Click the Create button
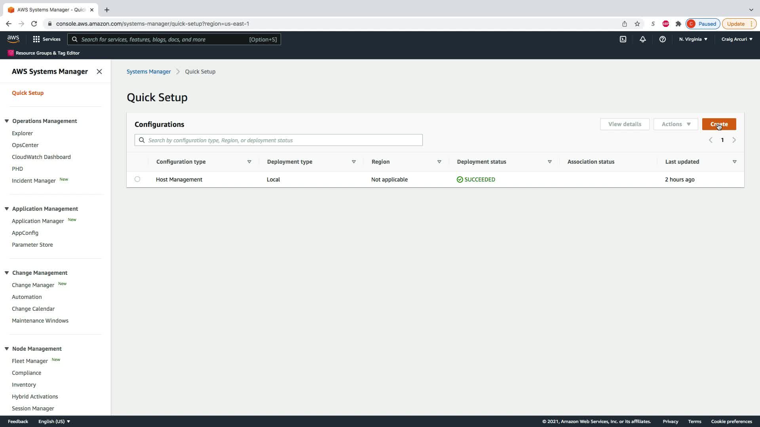The height and width of the screenshot is (427, 760). 719,124
